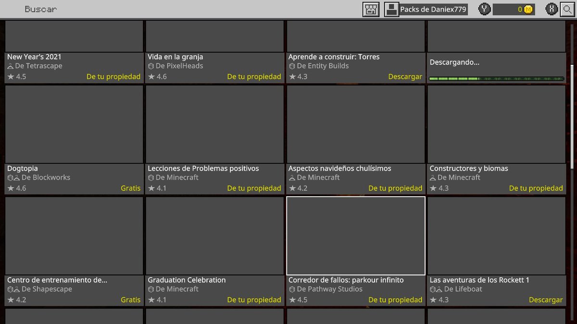Click the 4.5 star rating on New Year's 2021

pyautogui.click(x=17, y=77)
